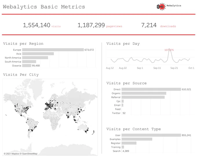Click the Sep 21 axis label
Screen dimensions: 197x158
[x=174, y=68]
